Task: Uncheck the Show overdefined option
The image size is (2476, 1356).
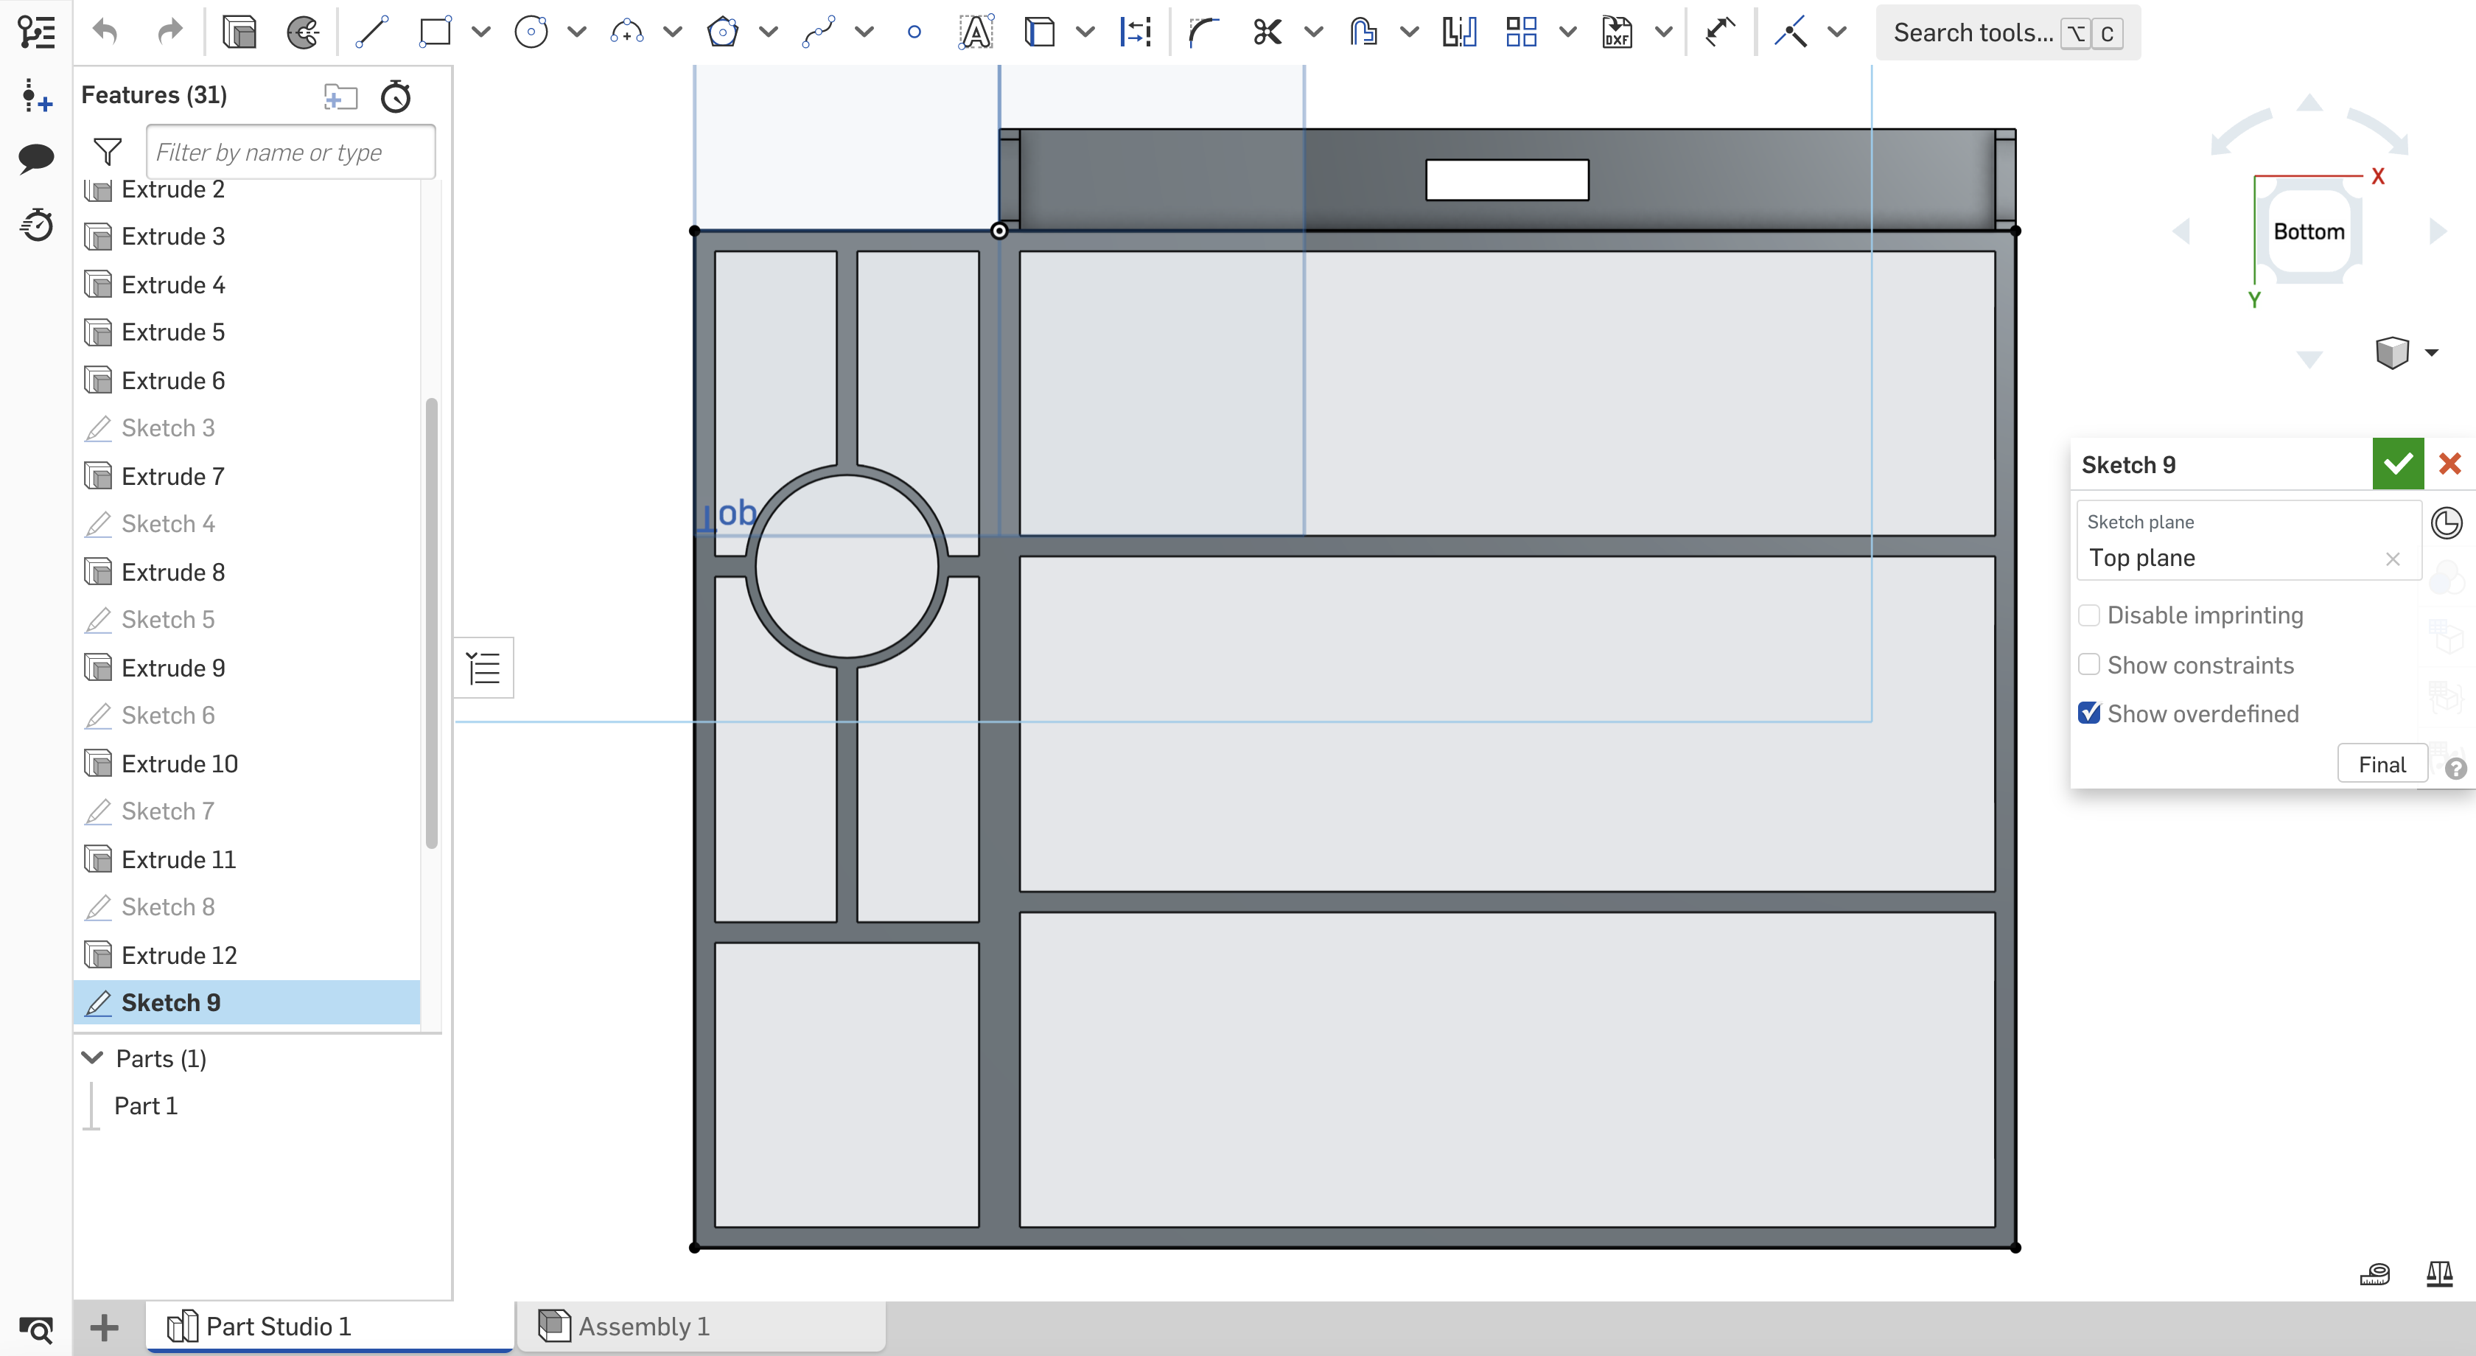Action: tap(2088, 713)
